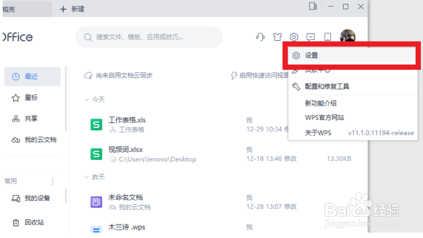Choose WPS官方网站 menu entry

click(x=353, y=118)
